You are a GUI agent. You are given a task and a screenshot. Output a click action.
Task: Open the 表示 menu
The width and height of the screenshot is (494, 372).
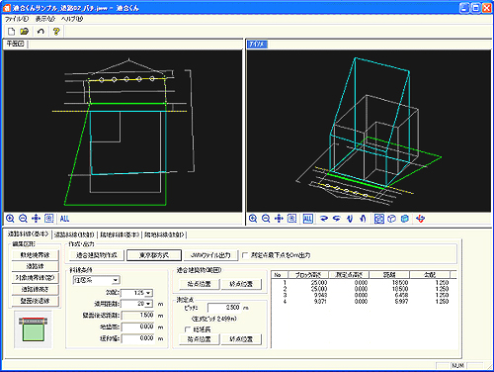(45, 19)
